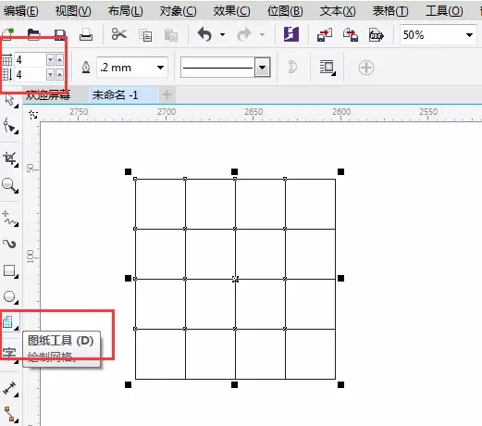Click the wrap text icon
The image size is (482, 426).
pos(328,68)
